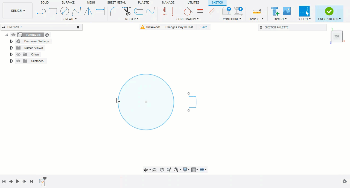Select the Line tool in Create
The width and height of the screenshot is (350, 188).
41,11
